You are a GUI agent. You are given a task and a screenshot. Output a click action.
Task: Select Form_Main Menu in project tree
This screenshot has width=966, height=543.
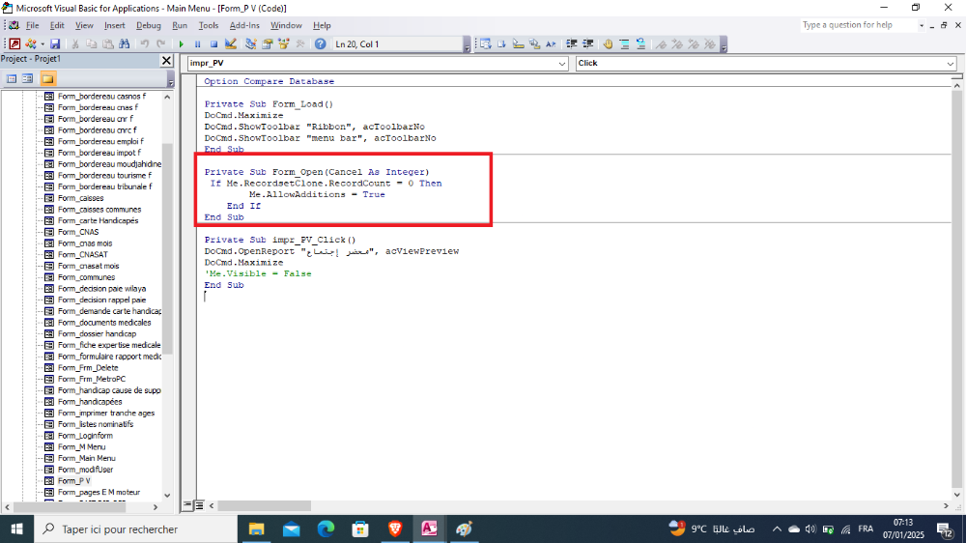[x=86, y=458]
